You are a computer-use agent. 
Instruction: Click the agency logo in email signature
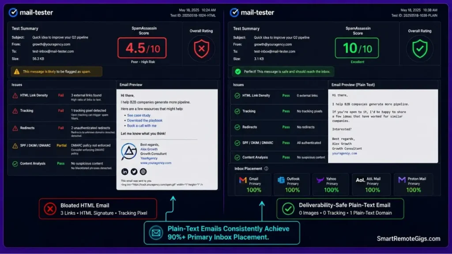tap(129, 151)
